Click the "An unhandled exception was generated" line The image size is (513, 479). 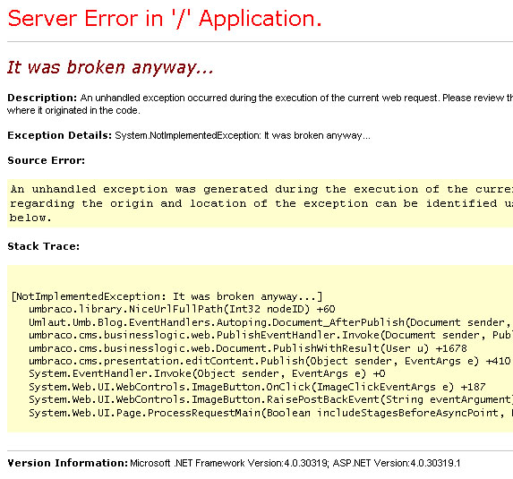tap(261, 189)
